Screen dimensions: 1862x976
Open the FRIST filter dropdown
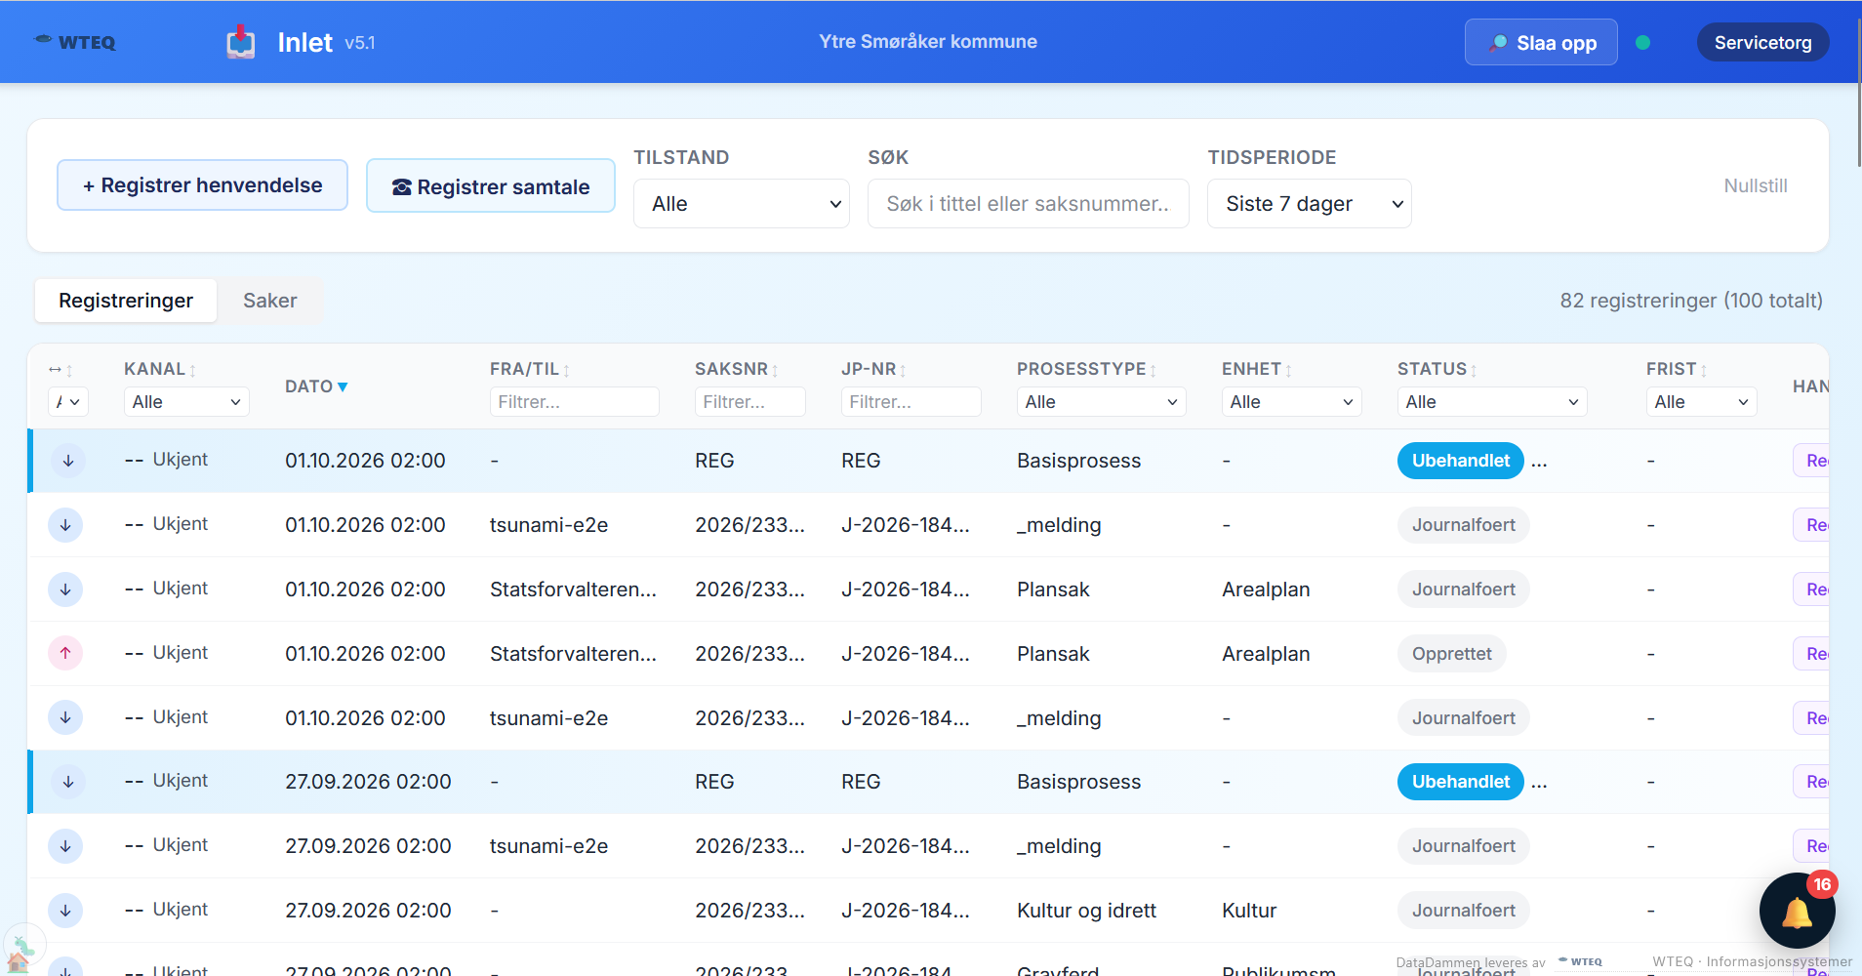coord(1702,401)
